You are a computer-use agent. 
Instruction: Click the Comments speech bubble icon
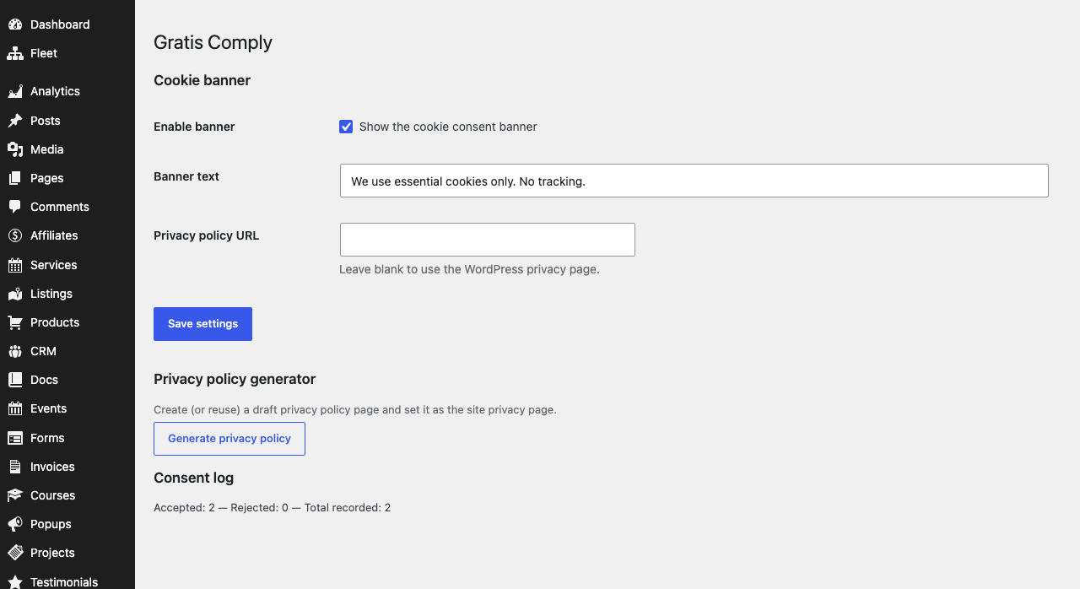[15, 207]
